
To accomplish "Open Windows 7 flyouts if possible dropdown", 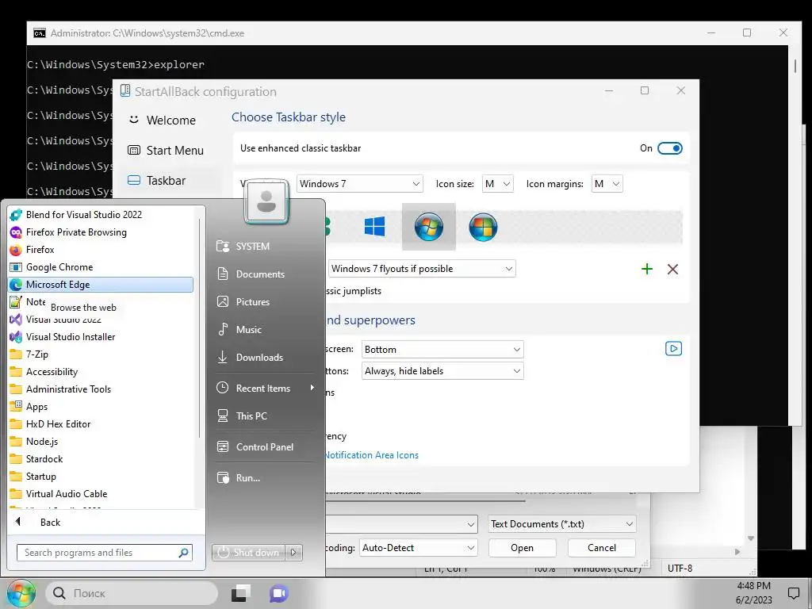I will pos(422,269).
